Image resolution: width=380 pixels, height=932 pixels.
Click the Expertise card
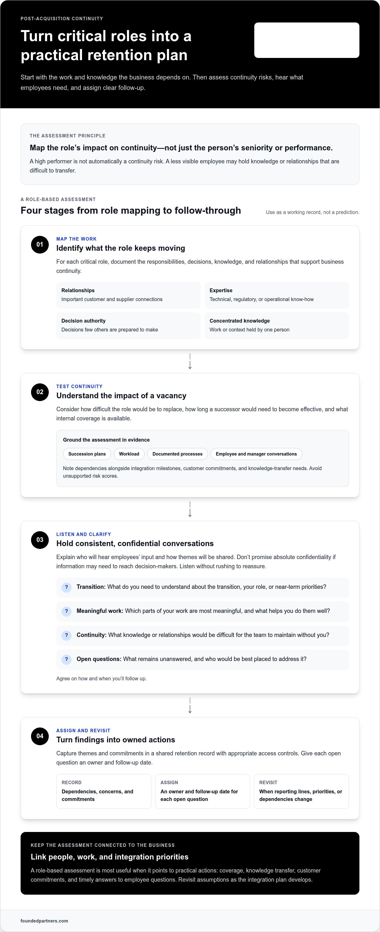[276, 295]
